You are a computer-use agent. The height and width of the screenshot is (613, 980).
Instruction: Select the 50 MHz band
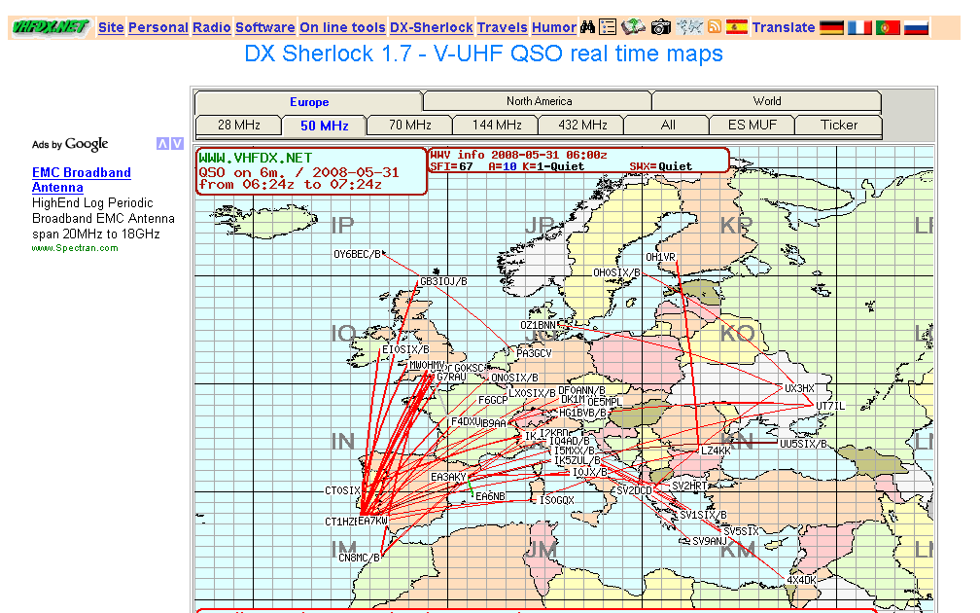point(324,126)
